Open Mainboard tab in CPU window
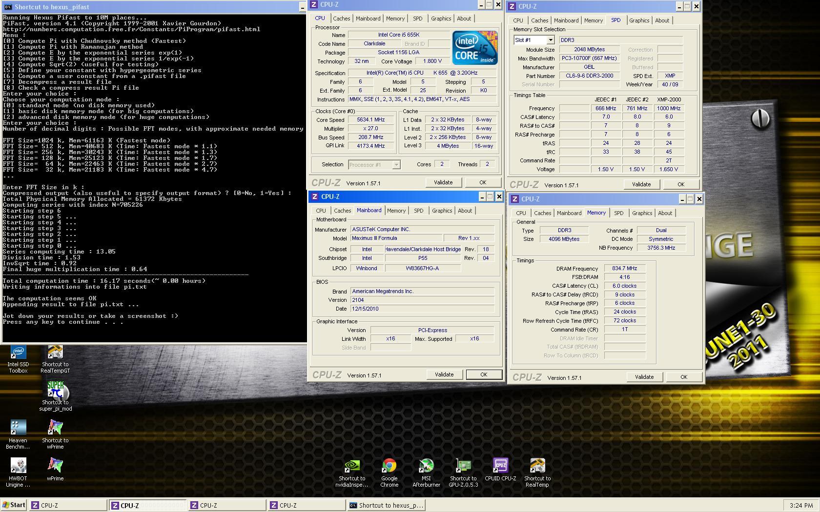Screen dimensions: 820x512 tap(368, 19)
